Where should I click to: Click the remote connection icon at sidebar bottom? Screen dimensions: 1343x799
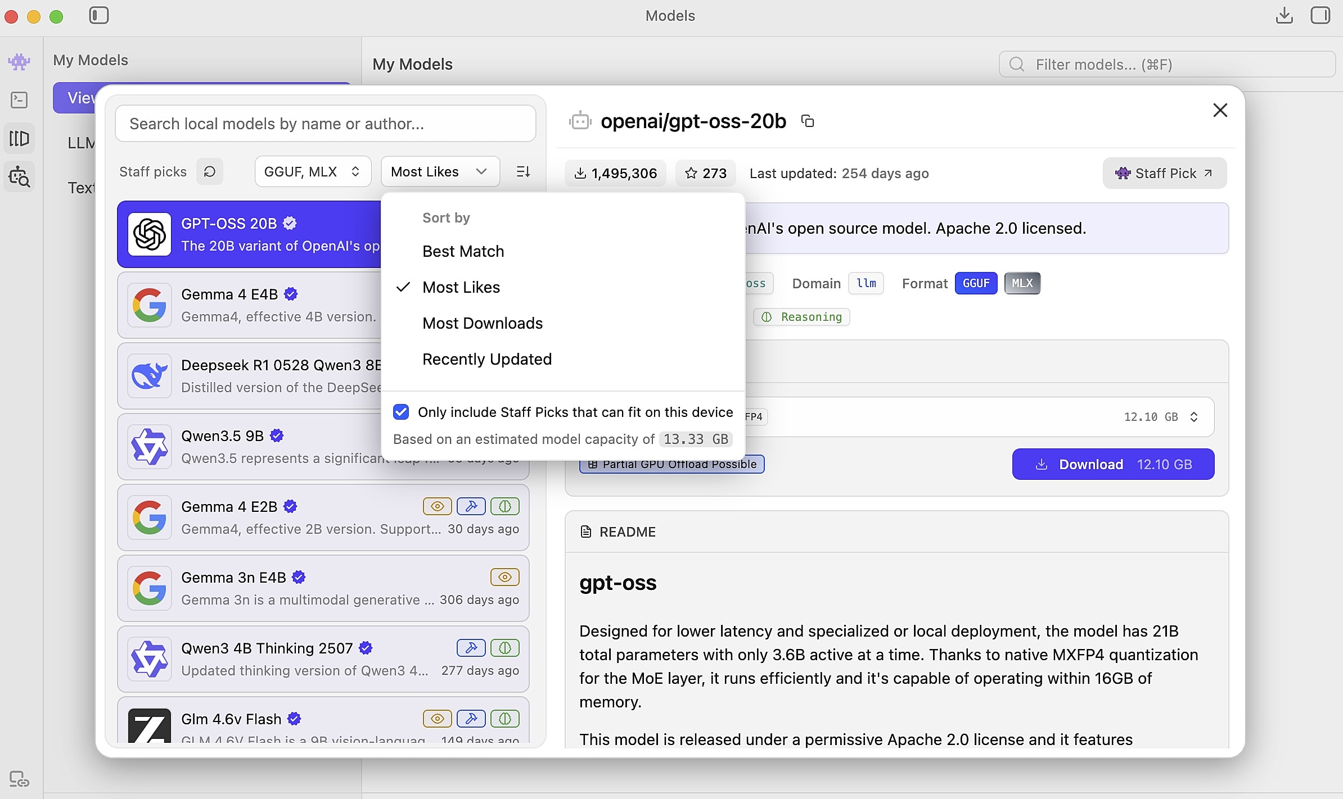19,779
